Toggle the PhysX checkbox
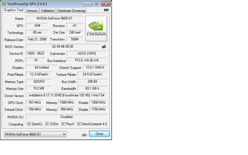248x155 pixels. click(x=63, y=124)
